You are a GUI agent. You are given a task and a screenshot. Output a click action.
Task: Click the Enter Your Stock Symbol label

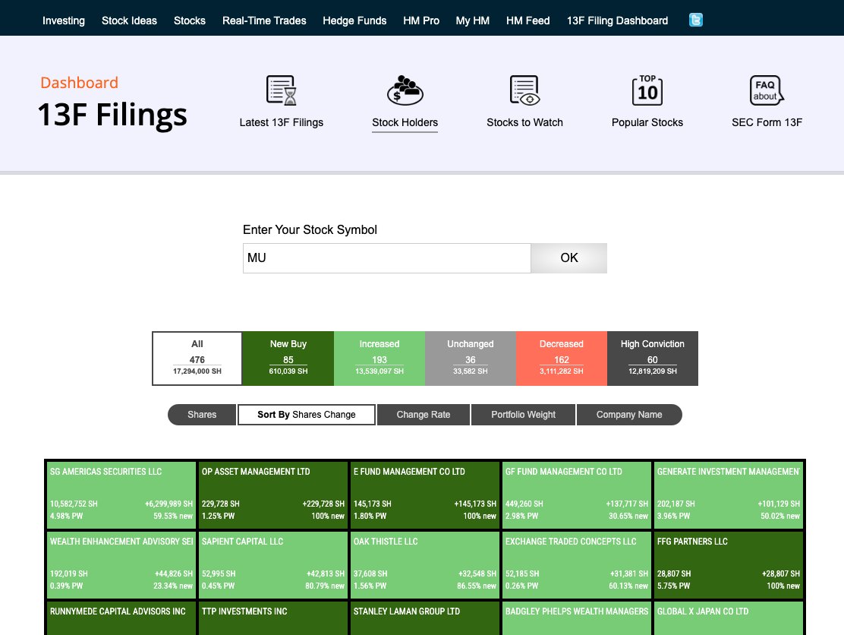coord(310,230)
